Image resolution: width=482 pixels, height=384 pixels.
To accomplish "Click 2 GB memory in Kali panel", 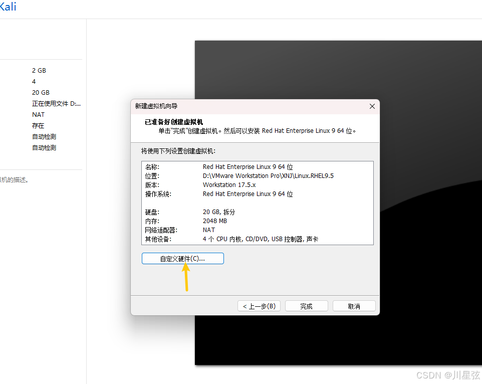I will tap(39, 70).
